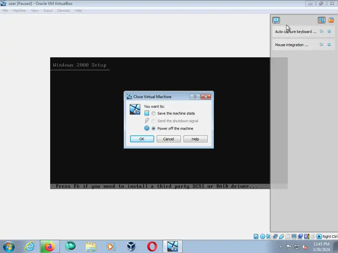Image resolution: width=338 pixels, height=253 pixels.
Task: Click the Save machine state disk icon
Action: 147,113
